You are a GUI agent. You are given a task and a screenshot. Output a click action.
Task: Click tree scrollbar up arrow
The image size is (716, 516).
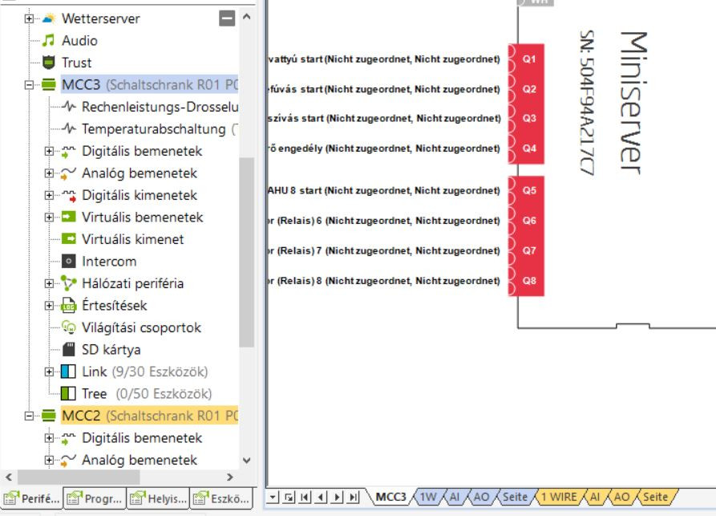tap(247, 17)
